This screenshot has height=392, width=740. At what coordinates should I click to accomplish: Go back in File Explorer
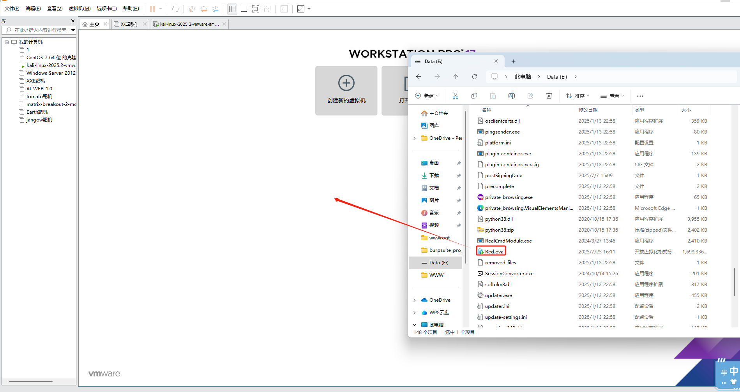click(419, 77)
